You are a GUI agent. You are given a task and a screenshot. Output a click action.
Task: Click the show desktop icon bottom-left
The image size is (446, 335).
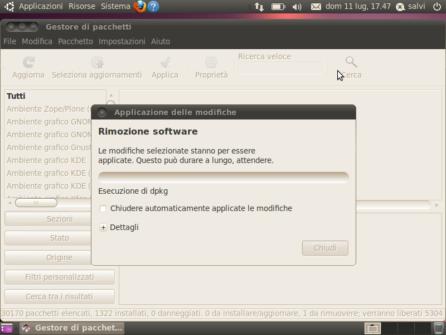coord(6,328)
